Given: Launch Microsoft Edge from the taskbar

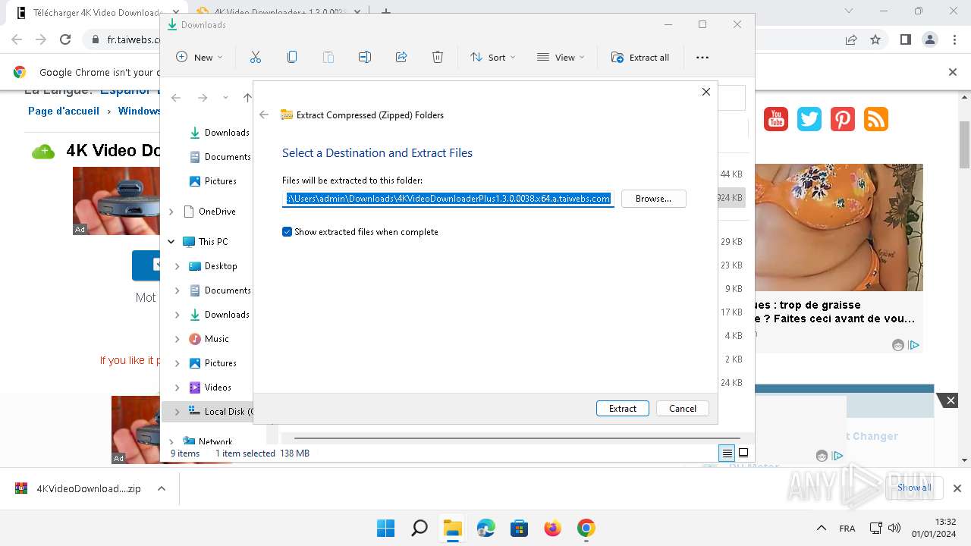Looking at the screenshot, I should point(485,528).
